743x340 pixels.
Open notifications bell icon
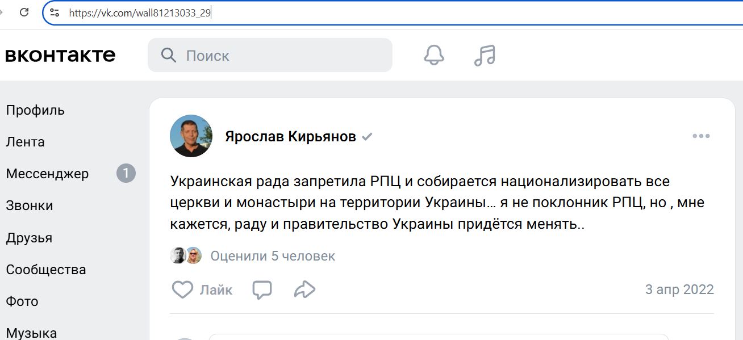click(x=434, y=55)
